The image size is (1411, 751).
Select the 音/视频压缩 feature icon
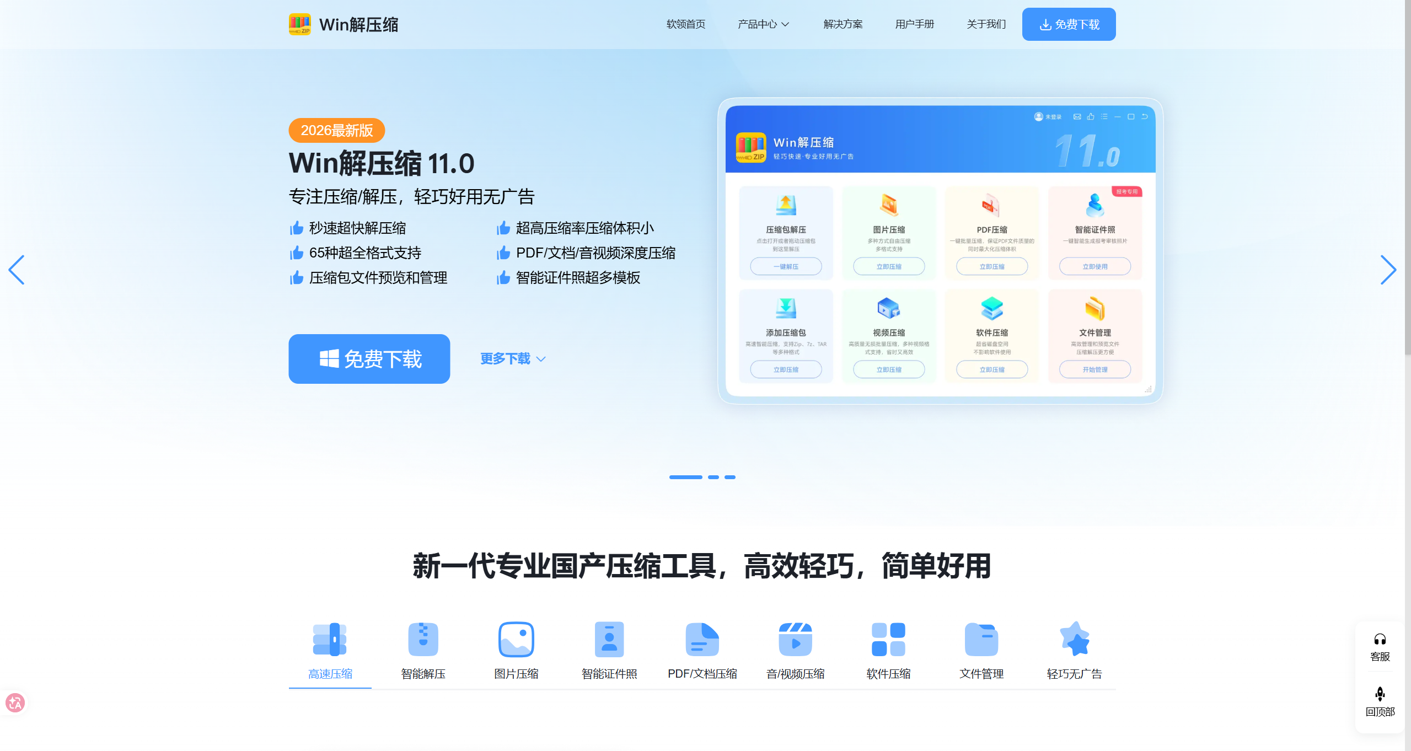click(x=795, y=640)
